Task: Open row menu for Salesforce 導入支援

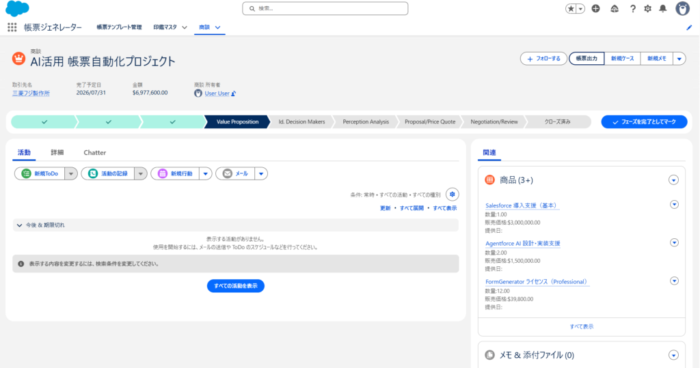Action: pos(675,205)
